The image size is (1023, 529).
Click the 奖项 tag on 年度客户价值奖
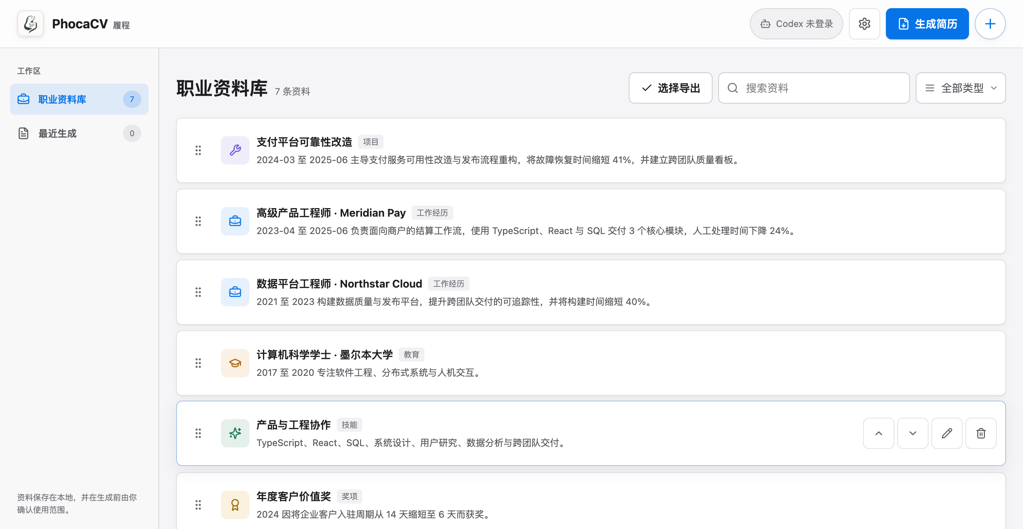point(350,496)
